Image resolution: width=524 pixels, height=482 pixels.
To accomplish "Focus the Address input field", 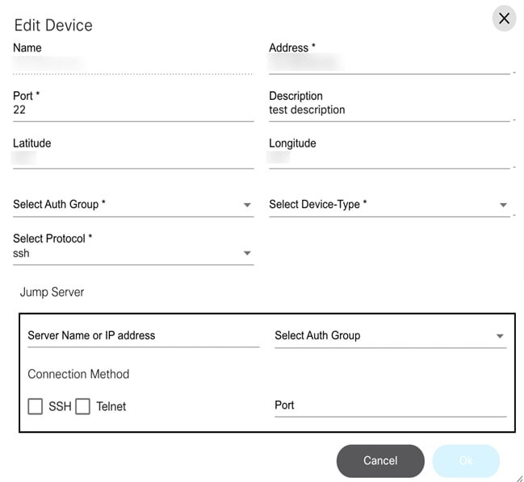I will 389,61.
